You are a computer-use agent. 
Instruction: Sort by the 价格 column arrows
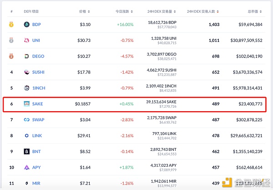pyautogui.click(x=89, y=11)
